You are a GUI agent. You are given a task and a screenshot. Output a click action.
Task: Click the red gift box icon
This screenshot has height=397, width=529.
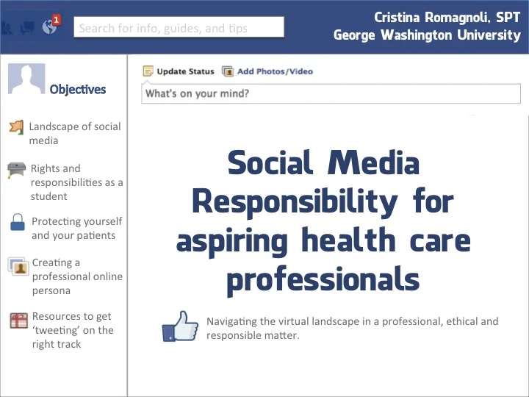point(19,321)
